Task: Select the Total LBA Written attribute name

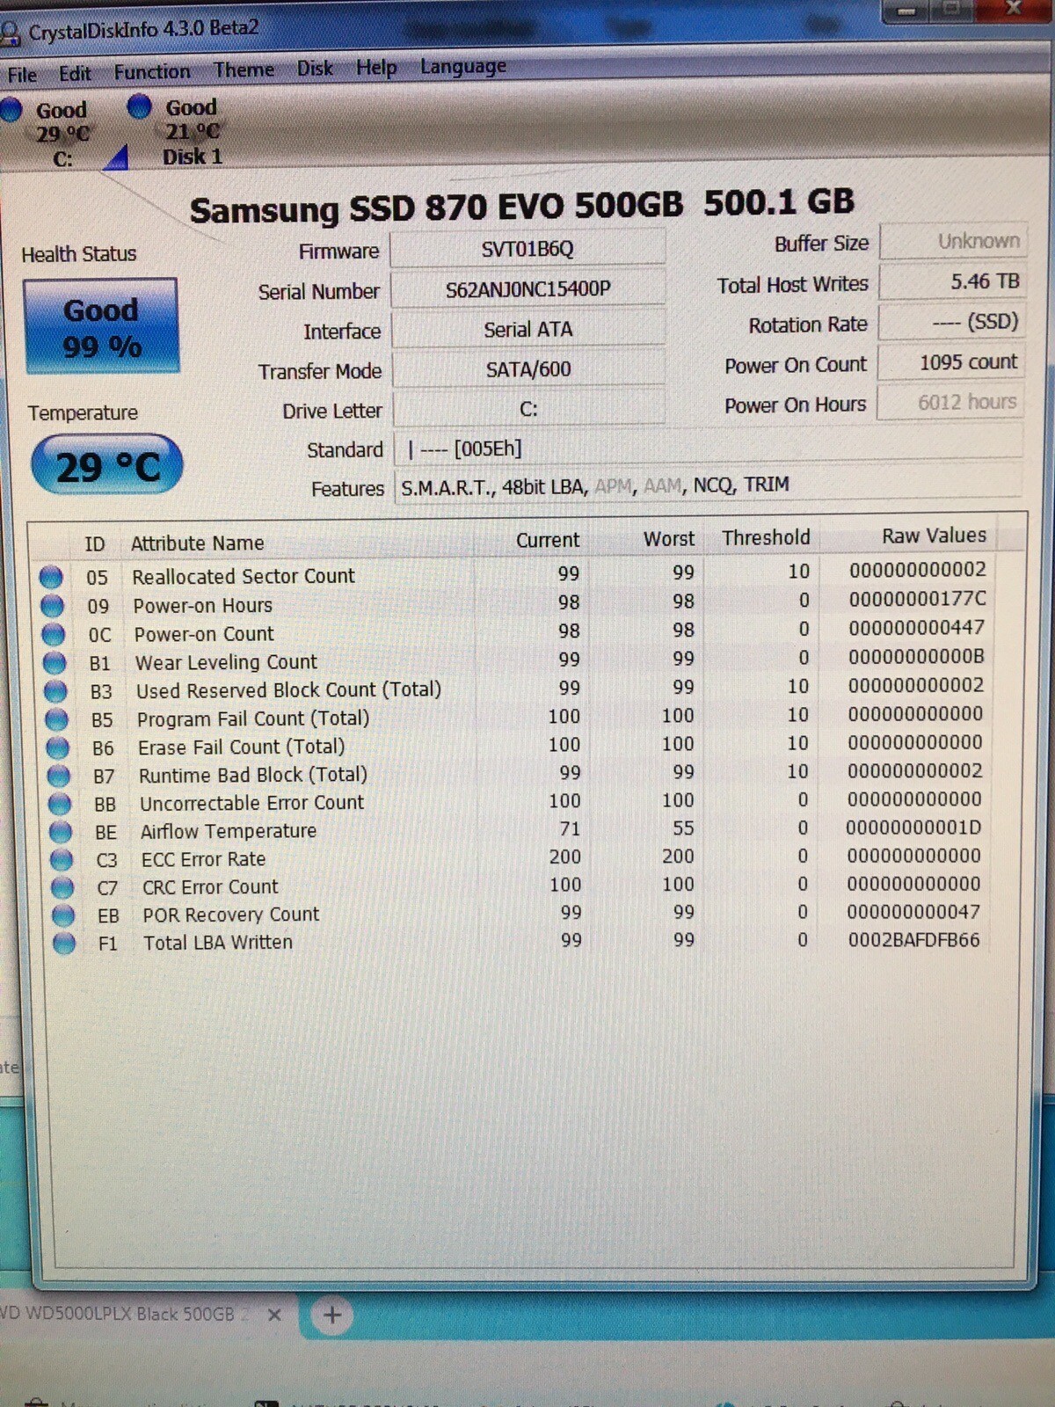Action: tap(218, 943)
